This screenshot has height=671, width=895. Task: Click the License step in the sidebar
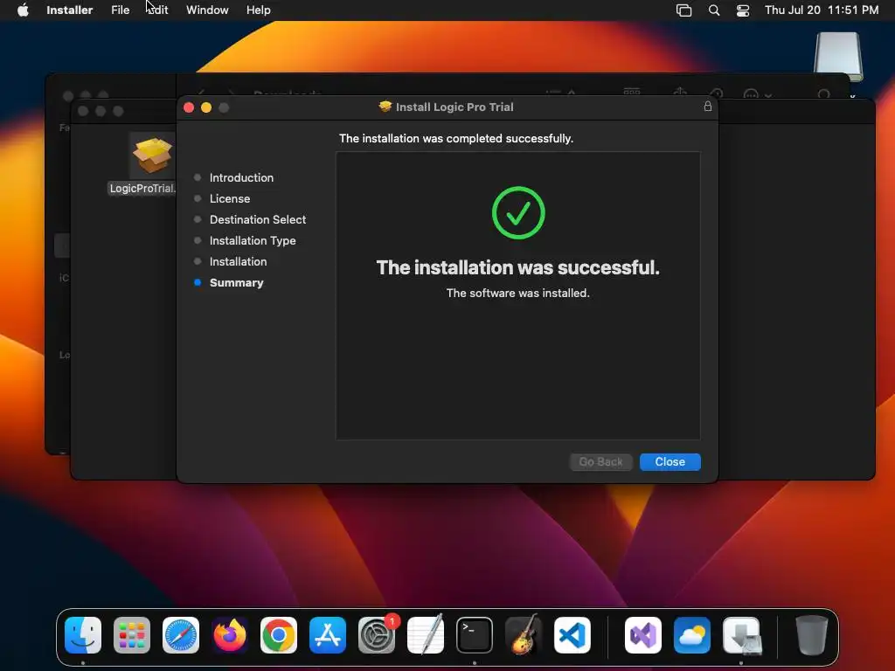pos(230,198)
